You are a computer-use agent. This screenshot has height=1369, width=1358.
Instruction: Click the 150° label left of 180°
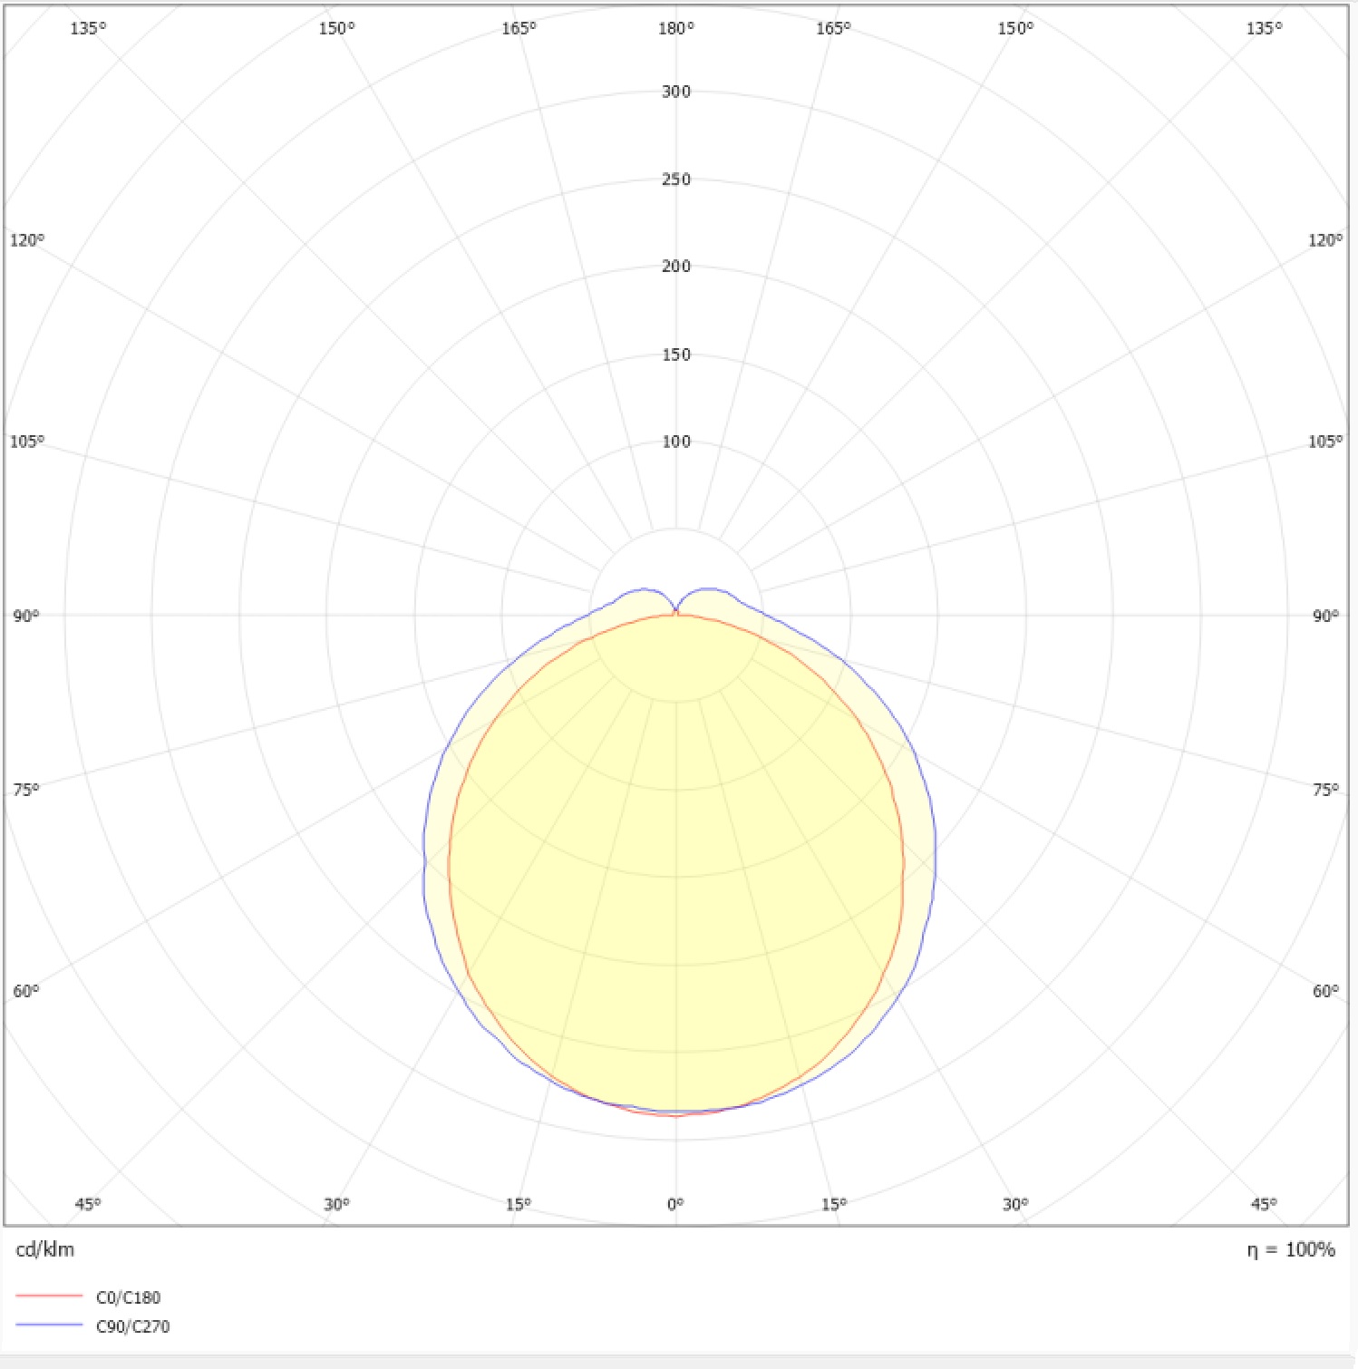point(336,28)
